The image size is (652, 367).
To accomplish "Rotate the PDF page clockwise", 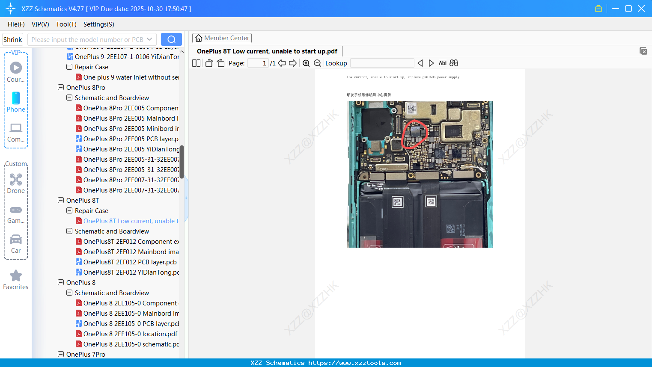I will click(x=220, y=63).
